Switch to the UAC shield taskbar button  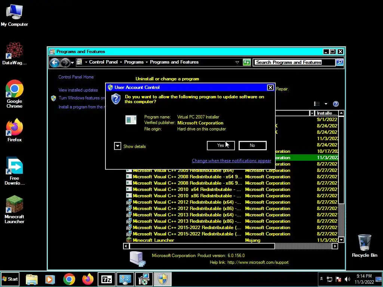coord(163,280)
